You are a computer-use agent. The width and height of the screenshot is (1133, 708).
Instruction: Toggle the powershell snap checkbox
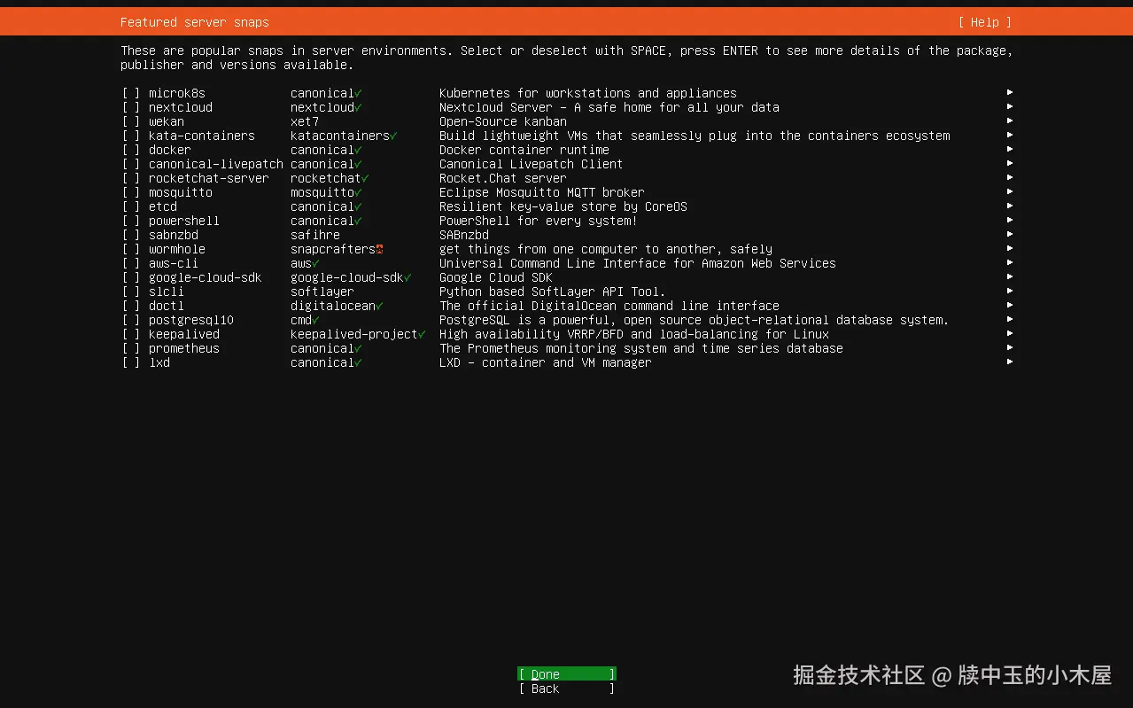131,221
